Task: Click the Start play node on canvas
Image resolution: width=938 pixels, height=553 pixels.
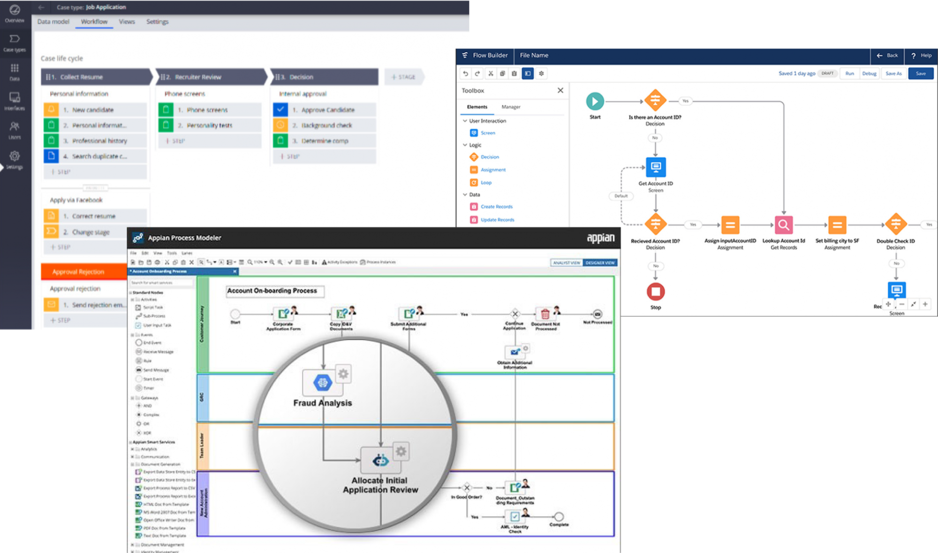Action: pyautogui.click(x=595, y=101)
